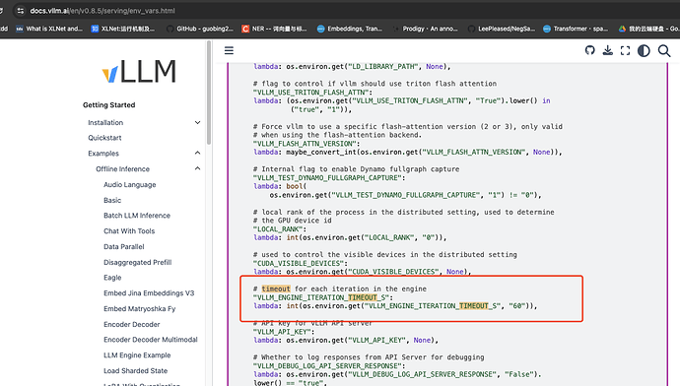Collapse the Offline Inference chevron
Screen dimensions: 680x386
[x=197, y=168]
